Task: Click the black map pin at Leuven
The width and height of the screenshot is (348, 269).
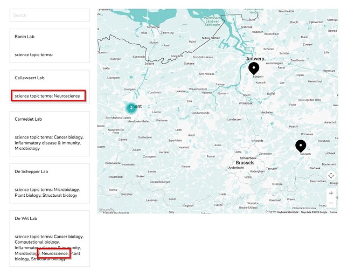Action: coord(301,146)
